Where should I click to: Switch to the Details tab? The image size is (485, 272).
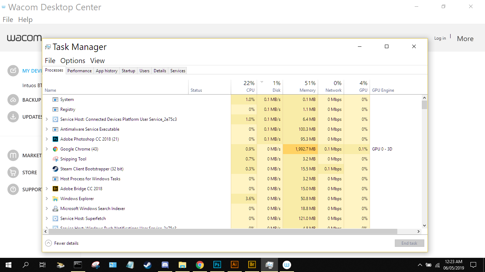coord(160,71)
